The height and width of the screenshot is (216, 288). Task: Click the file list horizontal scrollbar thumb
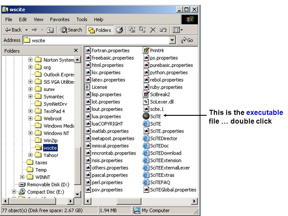point(129,201)
